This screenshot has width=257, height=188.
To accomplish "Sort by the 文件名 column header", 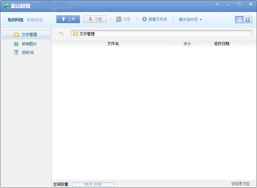I will tap(113, 44).
